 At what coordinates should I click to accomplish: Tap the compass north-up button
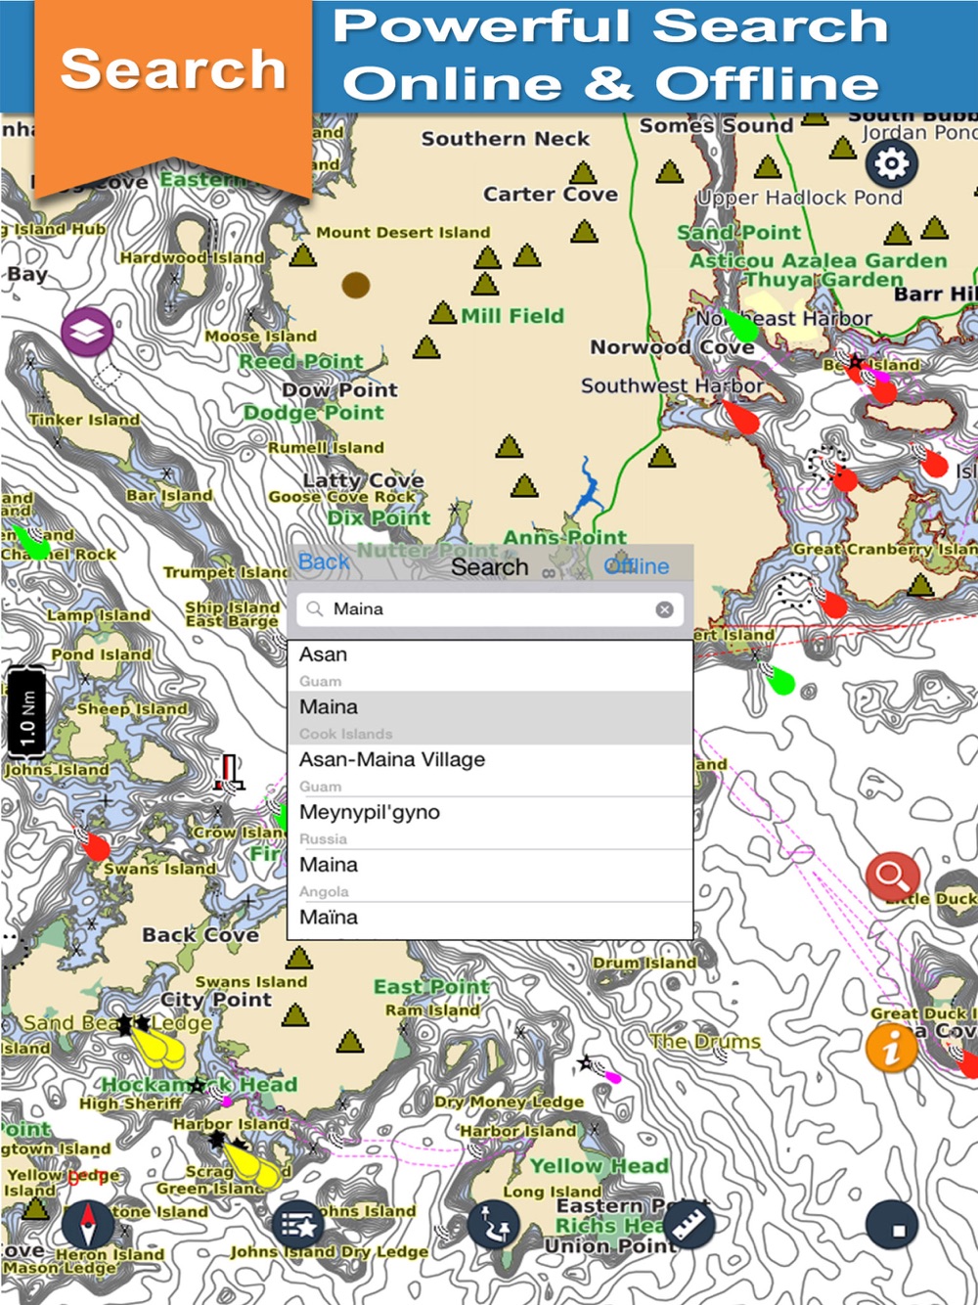[x=87, y=1225]
